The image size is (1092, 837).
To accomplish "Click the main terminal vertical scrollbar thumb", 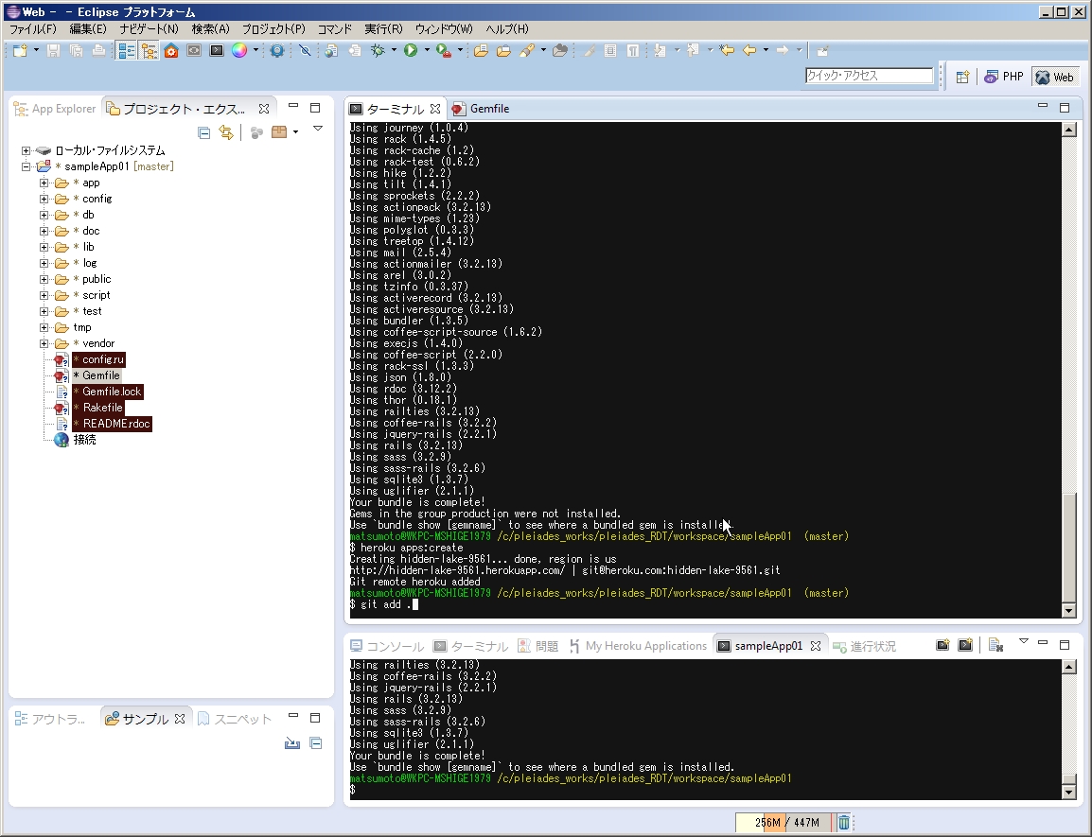I will click(x=1068, y=546).
